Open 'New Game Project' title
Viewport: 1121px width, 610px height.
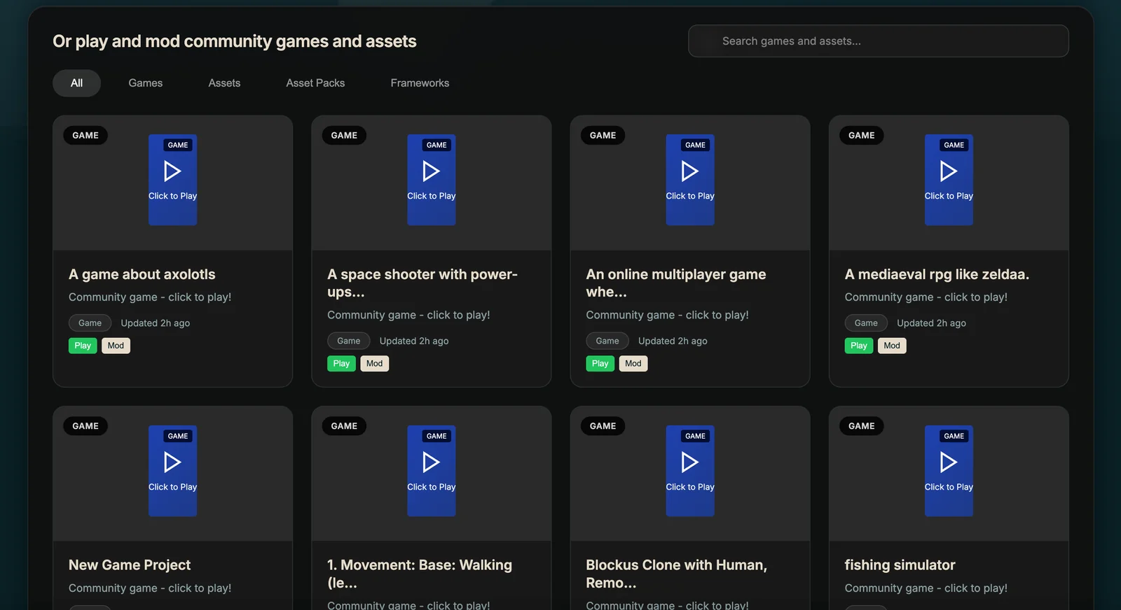[x=130, y=565]
